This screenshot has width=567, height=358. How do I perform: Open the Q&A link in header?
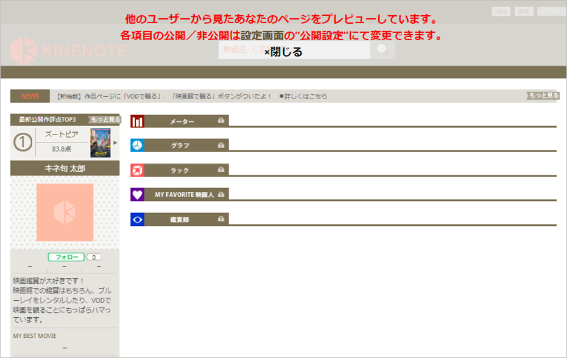click(x=501, y=12)
